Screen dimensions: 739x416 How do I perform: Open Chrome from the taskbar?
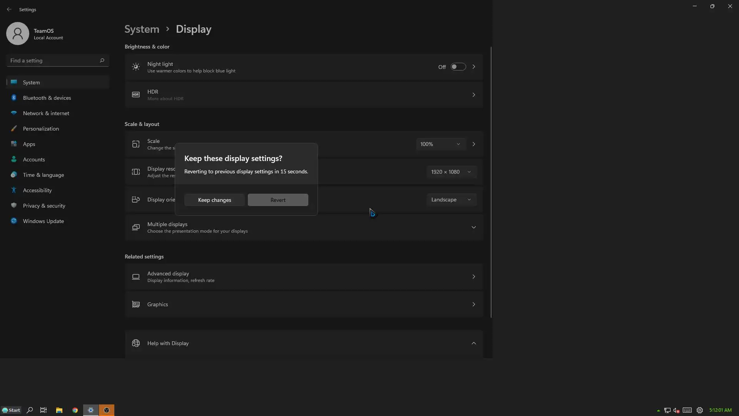[x=75, y=410]
